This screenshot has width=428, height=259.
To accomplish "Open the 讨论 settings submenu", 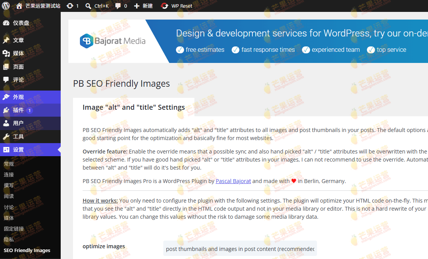I will [9, 207].
